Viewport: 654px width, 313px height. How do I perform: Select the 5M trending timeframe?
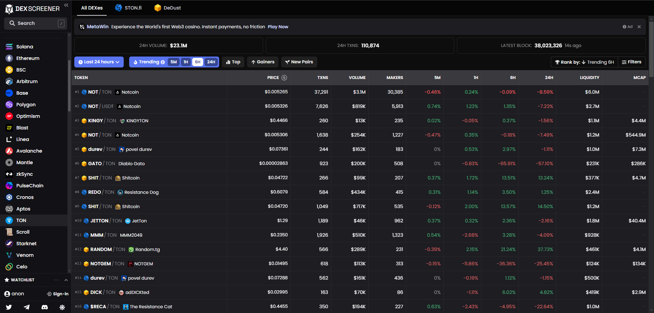coord(173,62)
